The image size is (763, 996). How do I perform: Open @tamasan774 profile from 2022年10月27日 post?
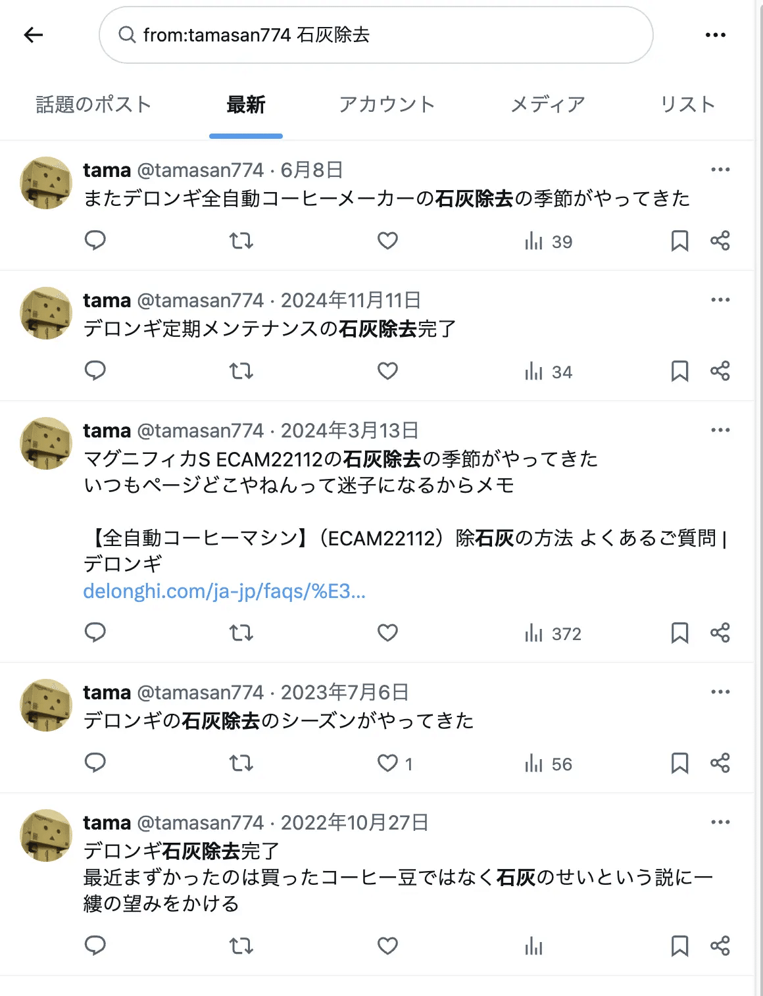coord(200,823)
